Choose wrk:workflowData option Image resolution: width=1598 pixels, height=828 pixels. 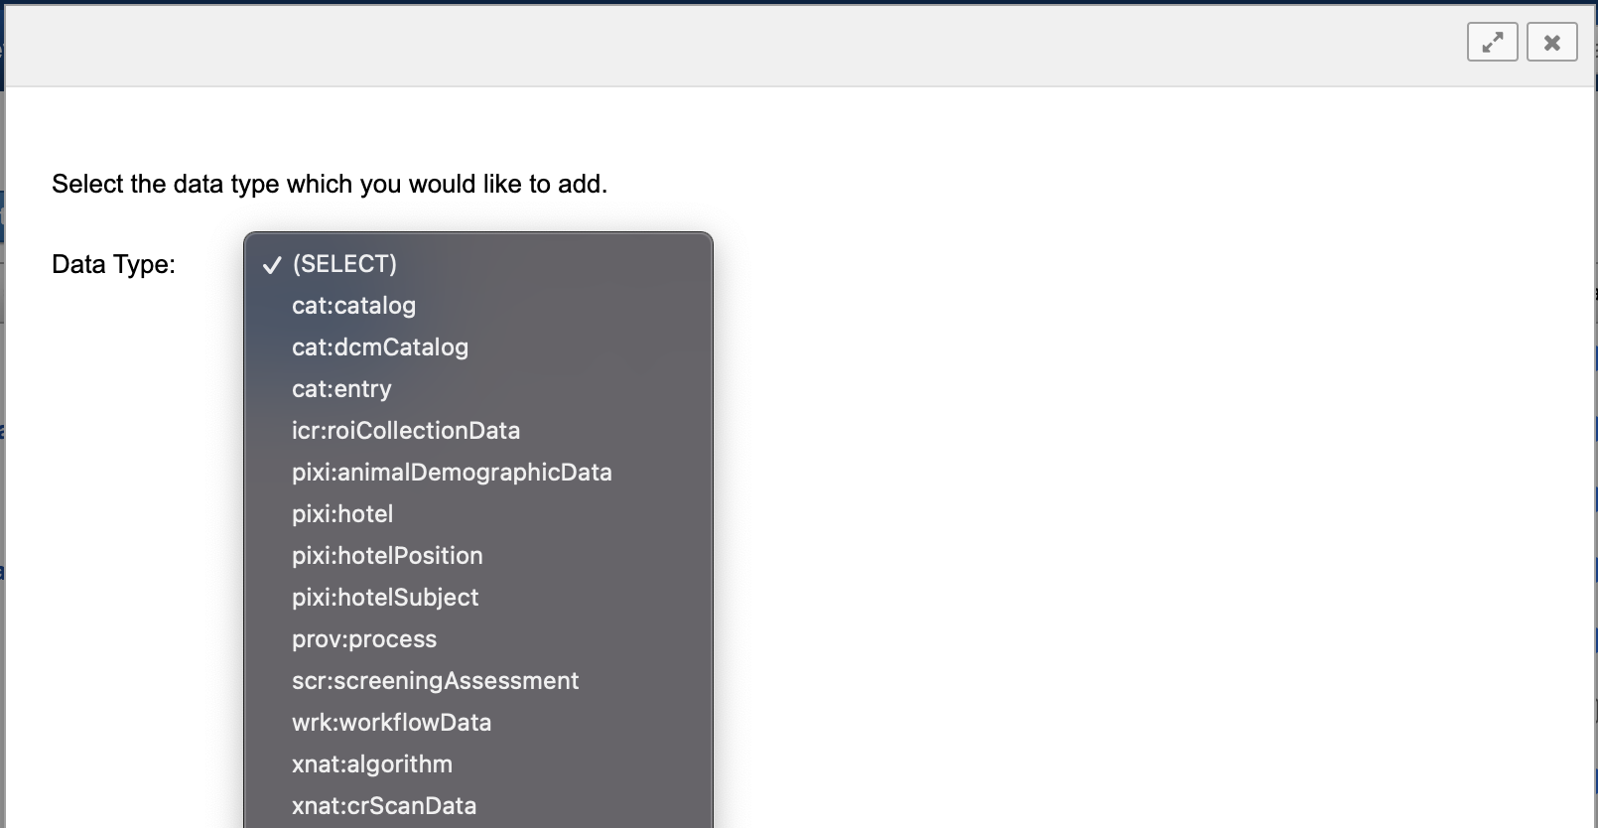click(391, 723)
